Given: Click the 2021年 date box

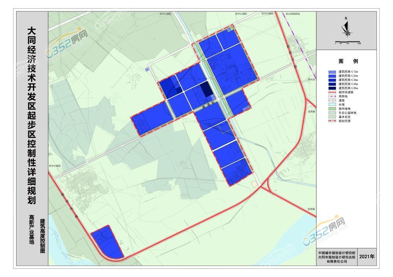Looking at the screenshot, I should coord(367,257).
